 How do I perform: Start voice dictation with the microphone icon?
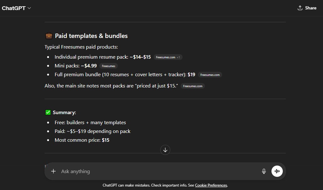pyautogui.click(x=264, y=171)
